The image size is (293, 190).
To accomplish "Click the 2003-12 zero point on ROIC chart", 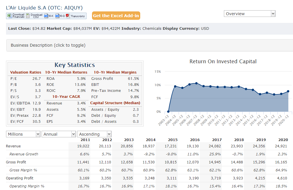I will [168, 112].
